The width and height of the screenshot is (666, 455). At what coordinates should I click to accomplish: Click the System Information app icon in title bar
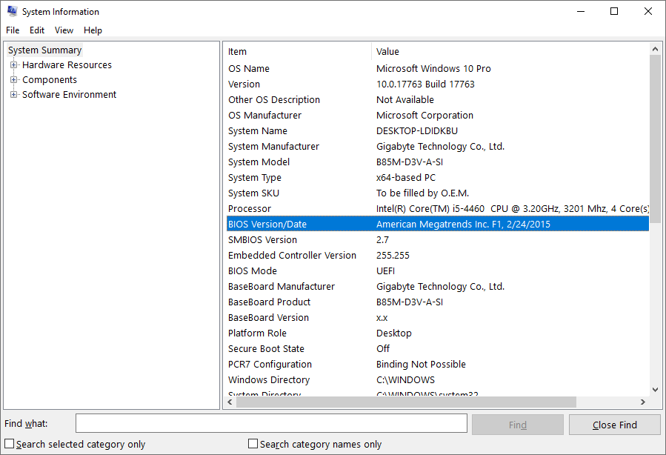tap(12, 11)
